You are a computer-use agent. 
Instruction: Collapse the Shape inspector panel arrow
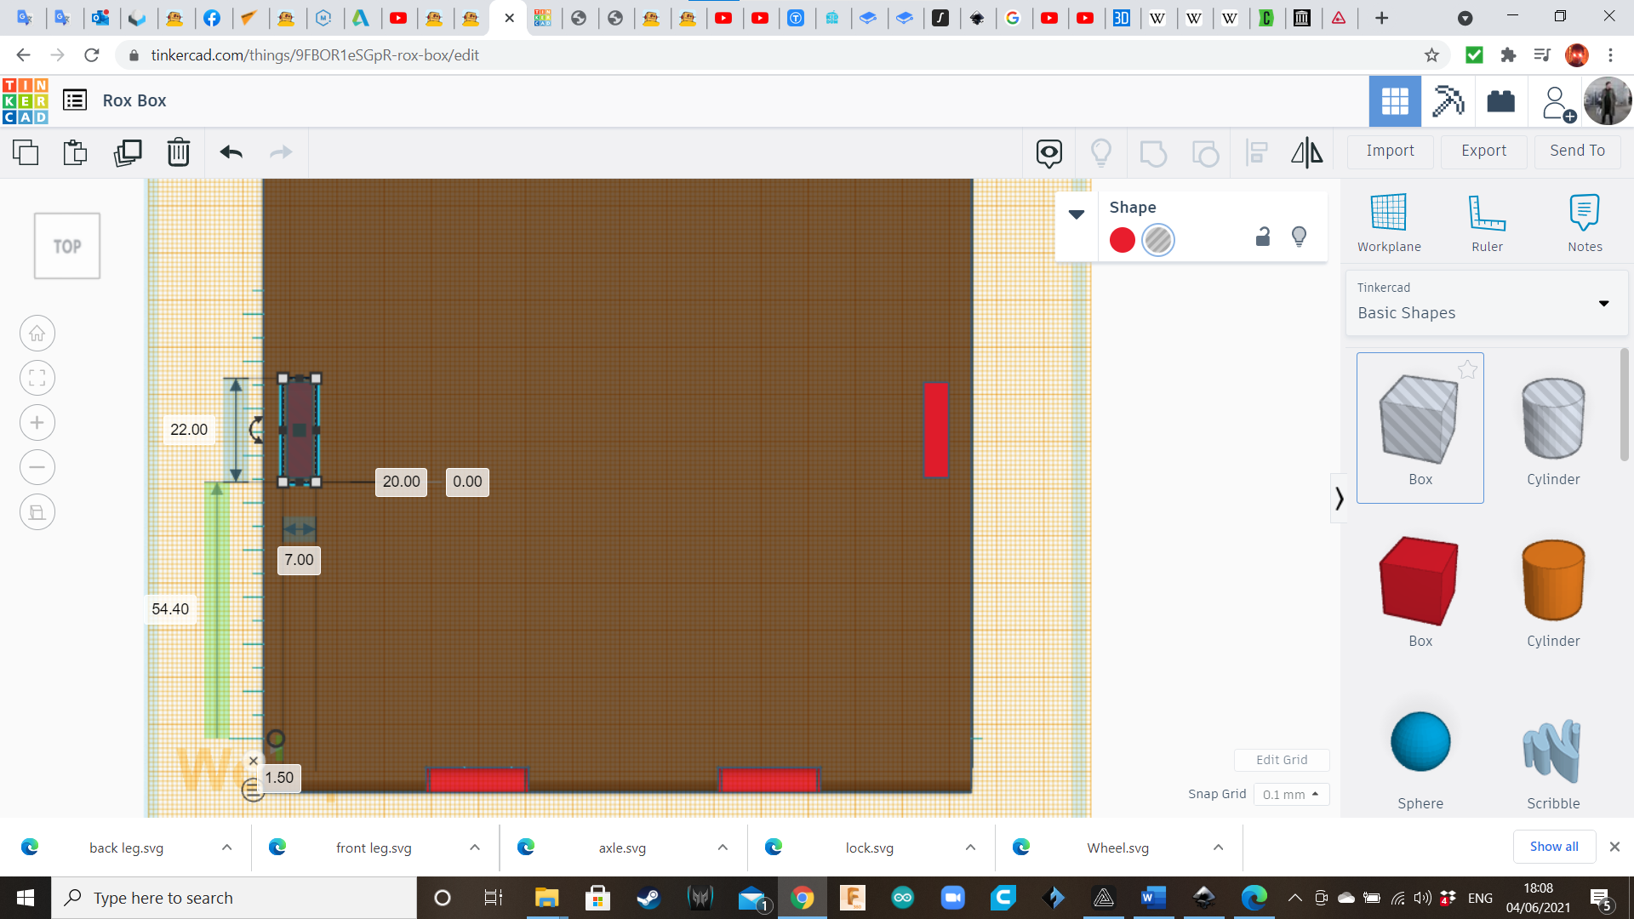1077,214
